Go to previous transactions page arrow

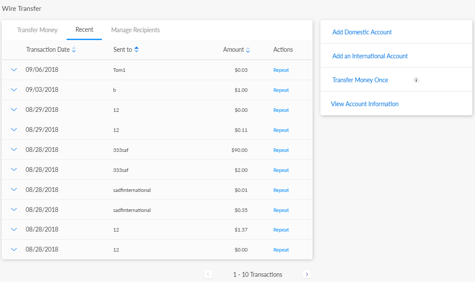208,274
